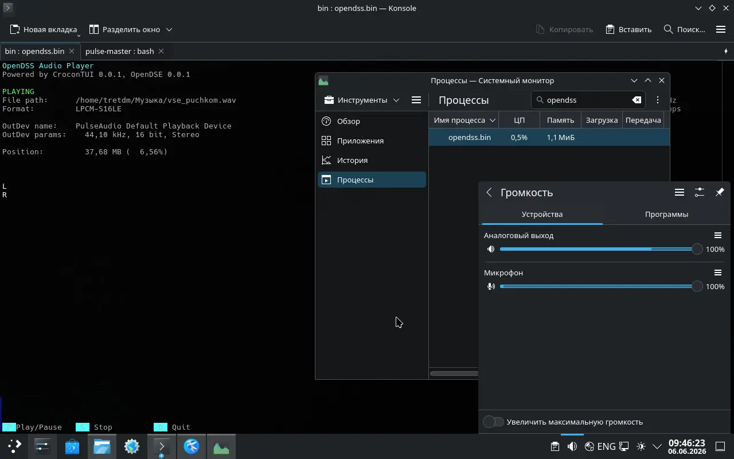This screenshot has width=734, height=459.
Task: Close the pulse-master : bash tab
Action: (x=161, y=51)
